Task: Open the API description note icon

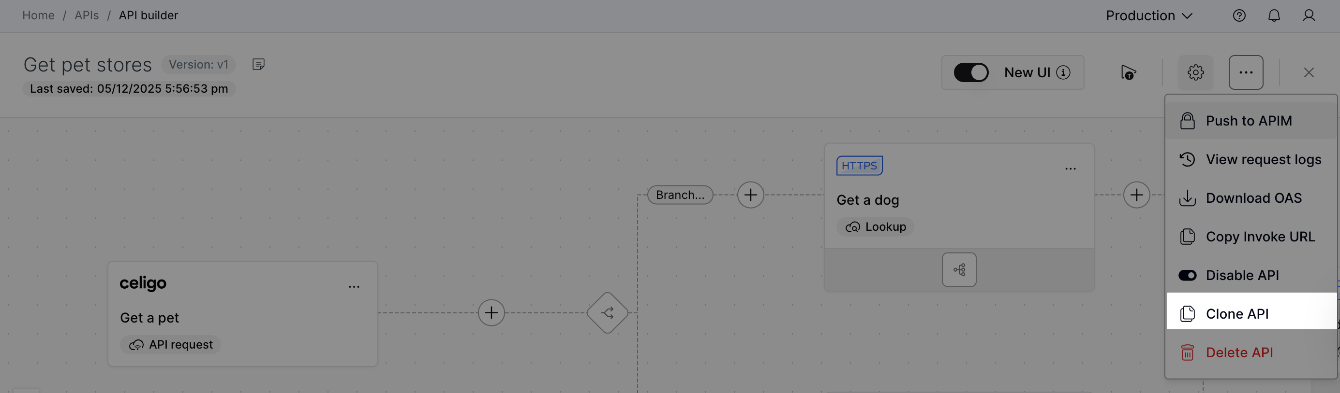Action: (x=258, y=64)
